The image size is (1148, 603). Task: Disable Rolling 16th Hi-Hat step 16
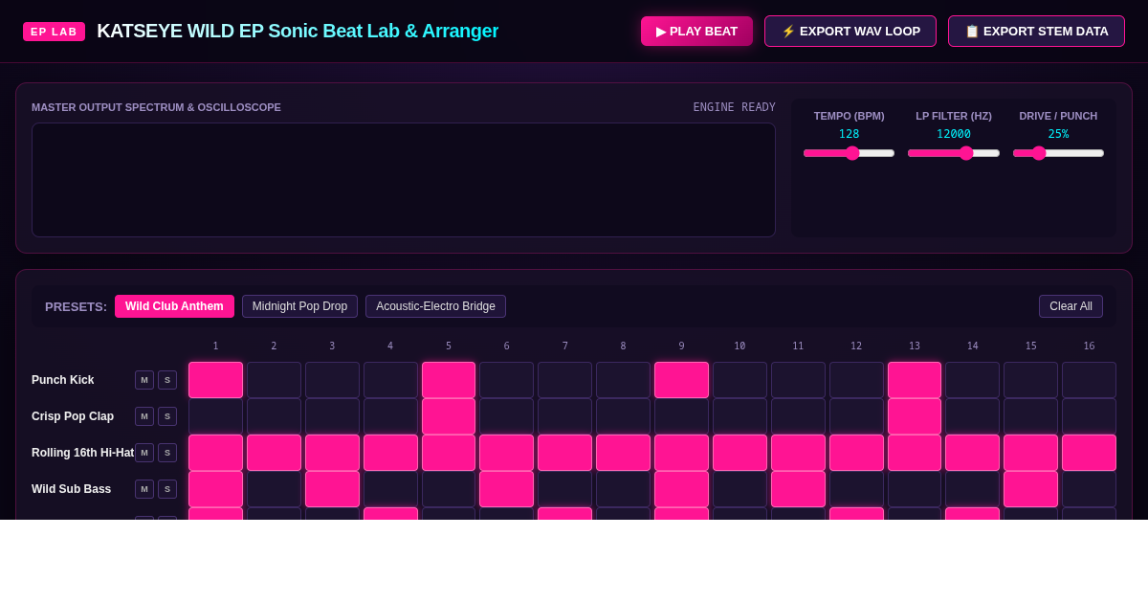point(1089,453)
